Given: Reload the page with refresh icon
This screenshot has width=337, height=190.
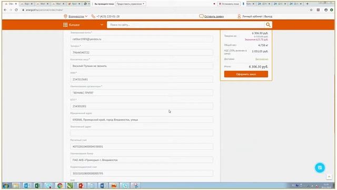Looking at the screenshot, I should [x=16, y=10].
